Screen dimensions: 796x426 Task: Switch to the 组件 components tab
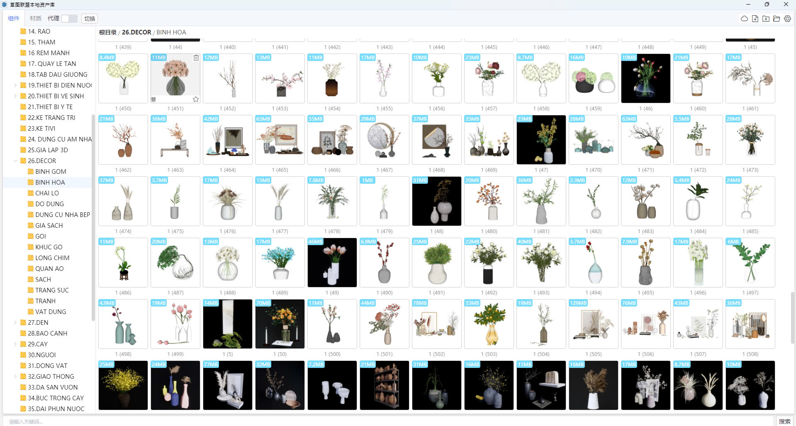pyautogui.click(x=14, y=18)
